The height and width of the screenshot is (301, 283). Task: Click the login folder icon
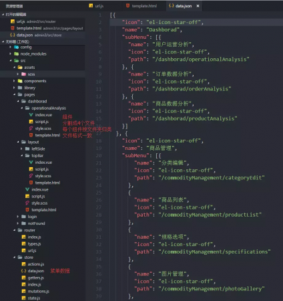pyautogui.click(x=23, y=217)
